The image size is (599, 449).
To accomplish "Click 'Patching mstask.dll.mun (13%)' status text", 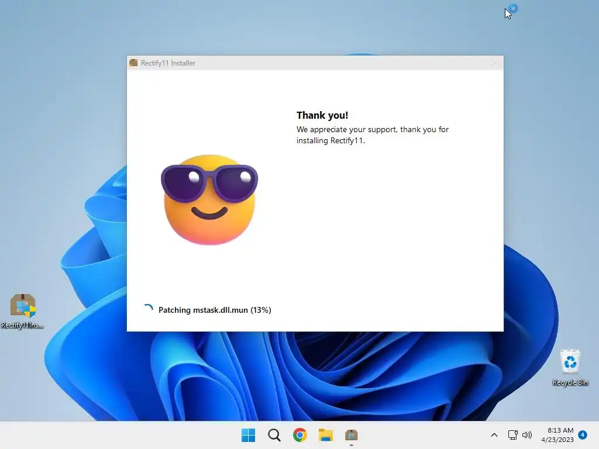I will [x=215, y=310].
